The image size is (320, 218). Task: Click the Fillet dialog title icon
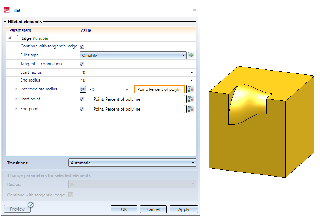tap(7, 10)
